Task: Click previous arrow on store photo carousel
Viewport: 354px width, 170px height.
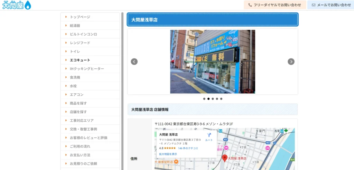Action: (x=134, y=62)
